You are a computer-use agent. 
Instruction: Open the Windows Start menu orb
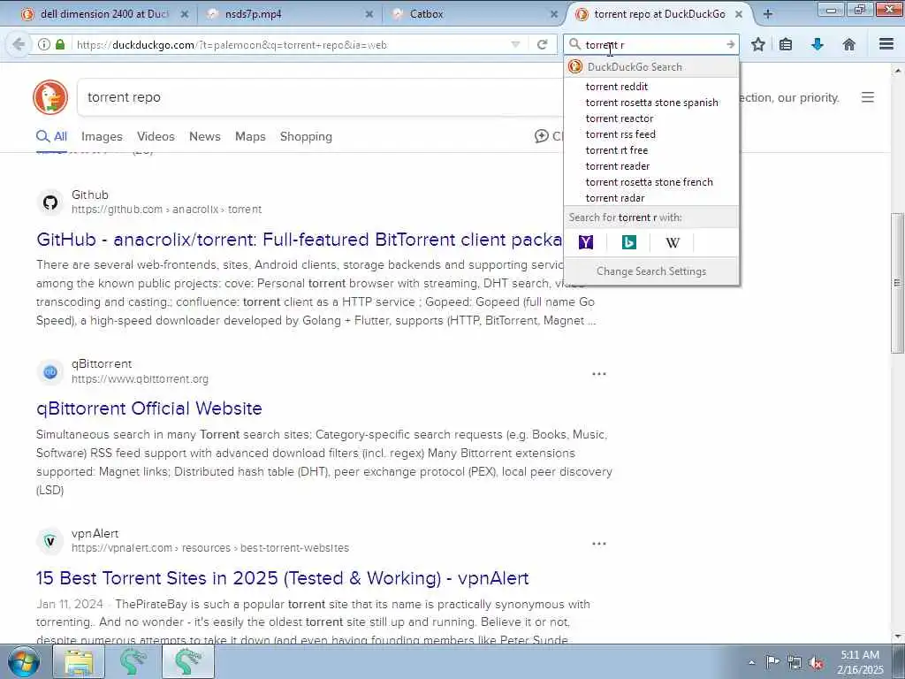pyautogui.click(x=22, y=661)
